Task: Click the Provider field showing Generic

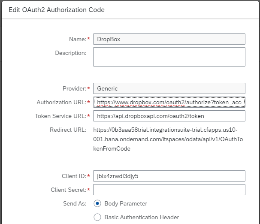Action: tap(169, 88)
